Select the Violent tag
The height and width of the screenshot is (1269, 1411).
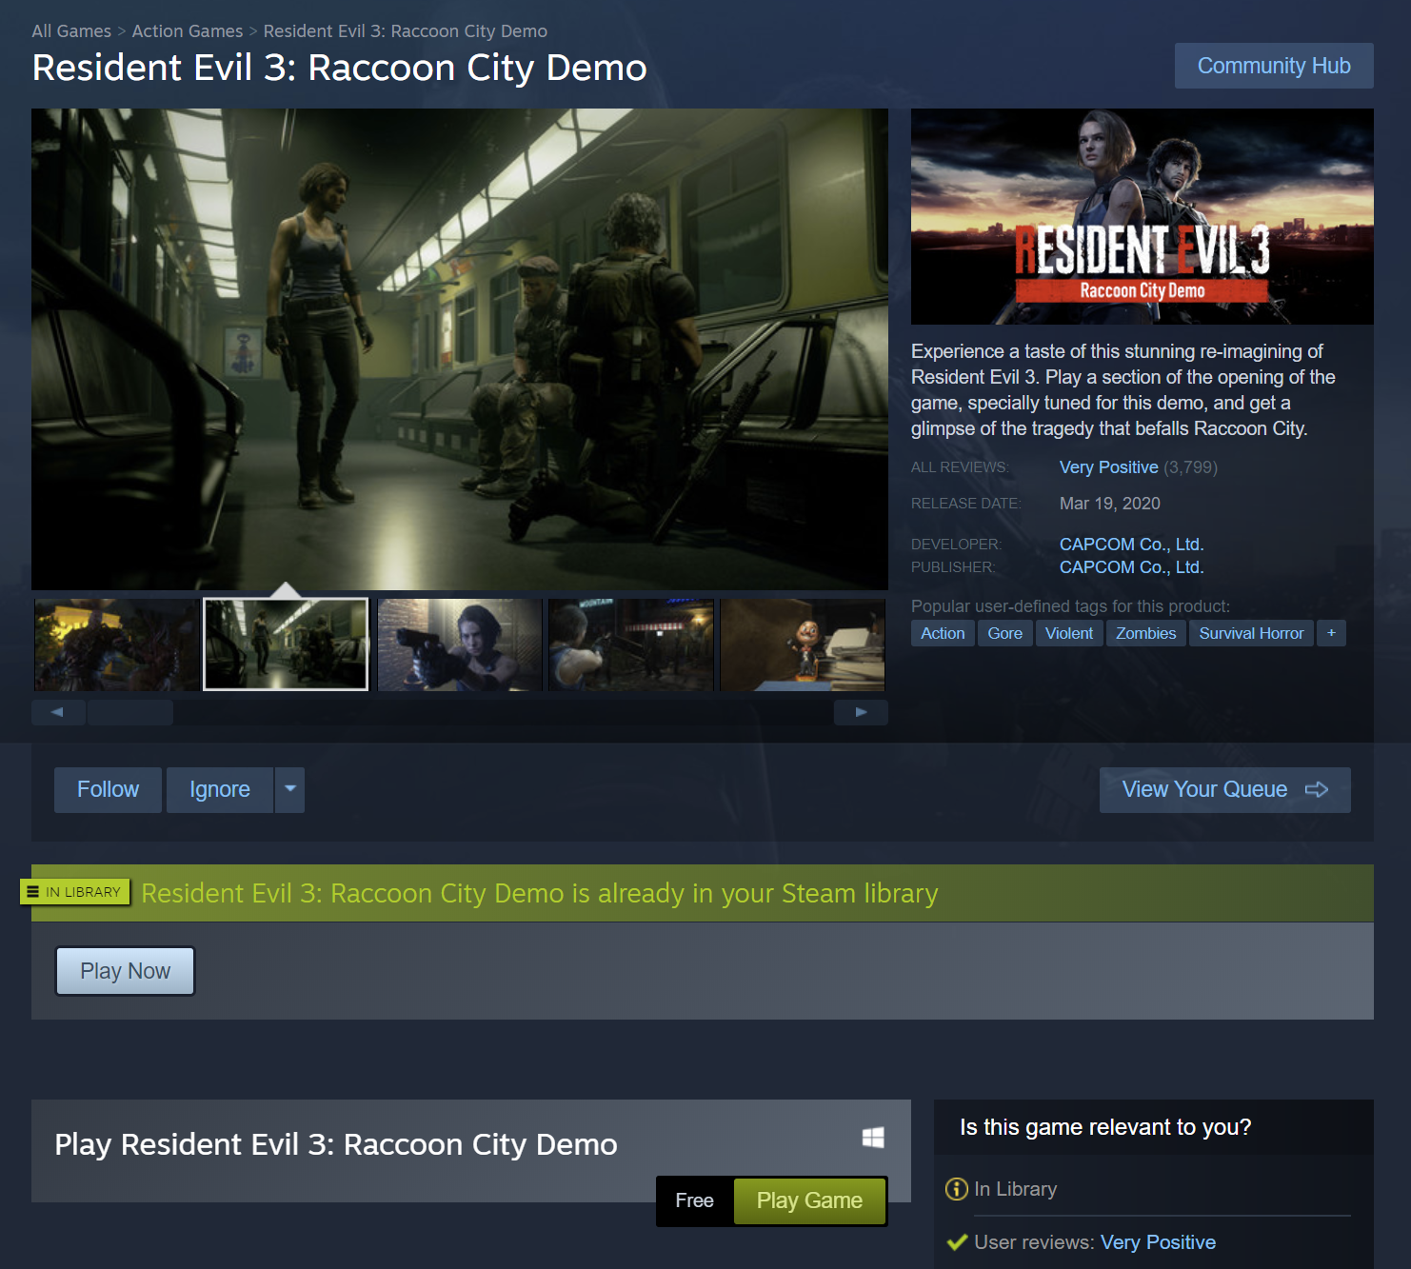[x=1069, y=633]
